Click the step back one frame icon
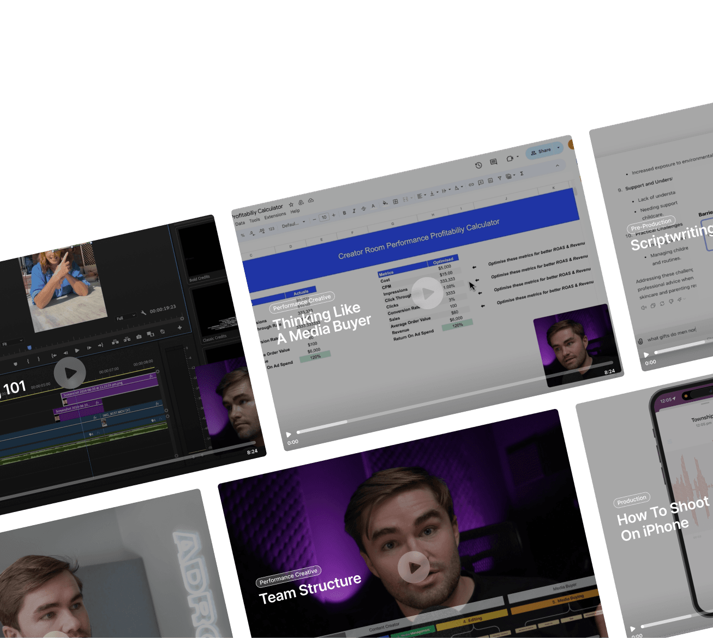This screenshot has width=713, height=638. (x=65, y=353)
